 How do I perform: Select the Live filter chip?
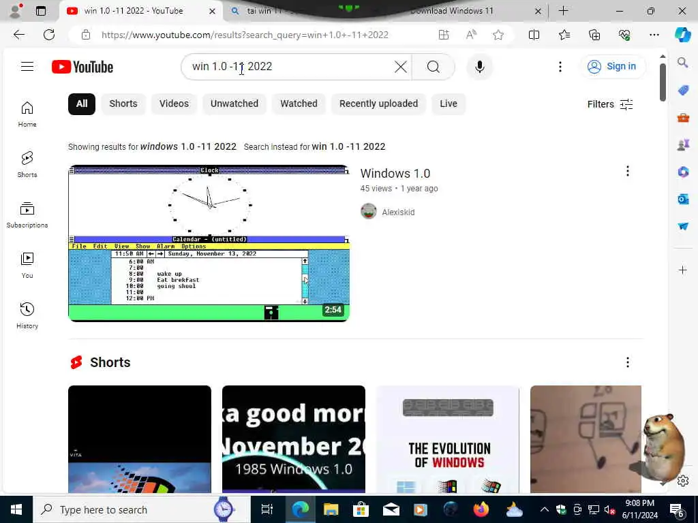point(449,104)
